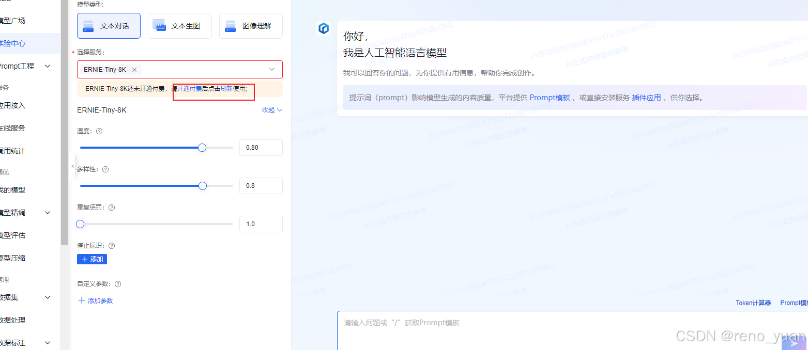Click the blue 添加 button
The height and width of the screenshot is (350, 808).
92,259
